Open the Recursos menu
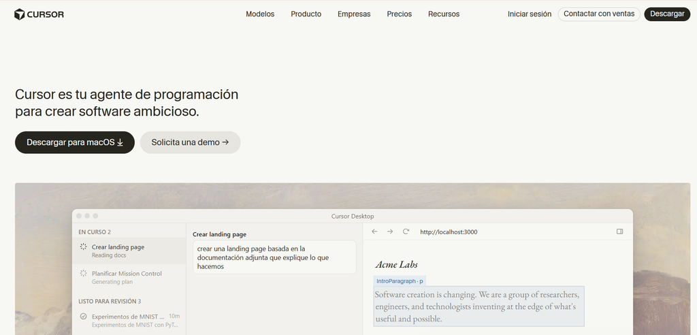The image size is (697, 335). point(444,14)
